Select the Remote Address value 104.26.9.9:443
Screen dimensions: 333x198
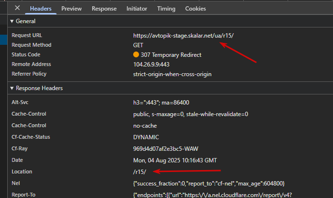pyautogui.click(x=151, y=65)
